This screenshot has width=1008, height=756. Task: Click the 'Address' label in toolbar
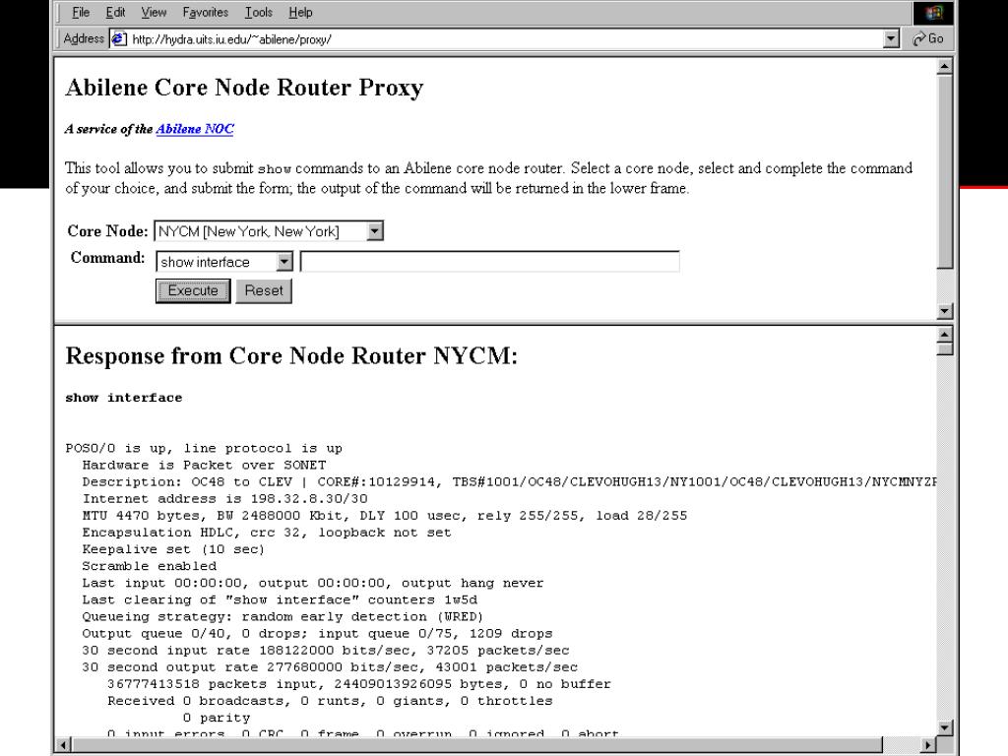pyautogui.click(x=84, y=38)
